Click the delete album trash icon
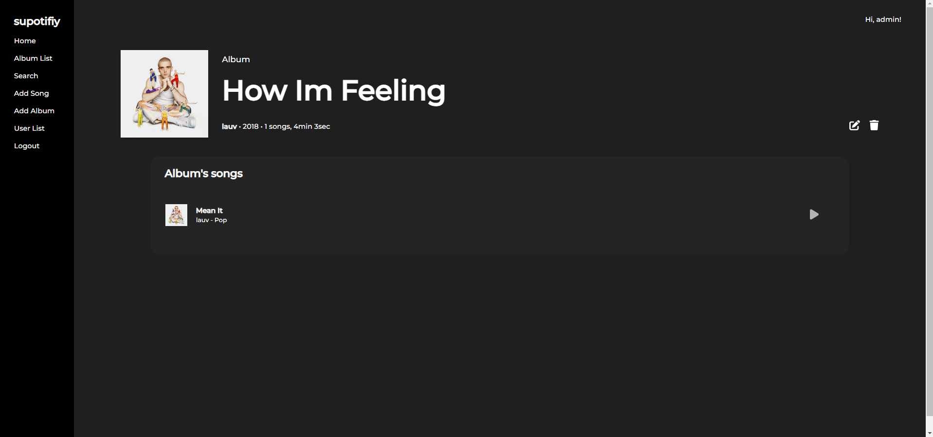This screenshot has width=933, height=437. [x=874, y=125]
